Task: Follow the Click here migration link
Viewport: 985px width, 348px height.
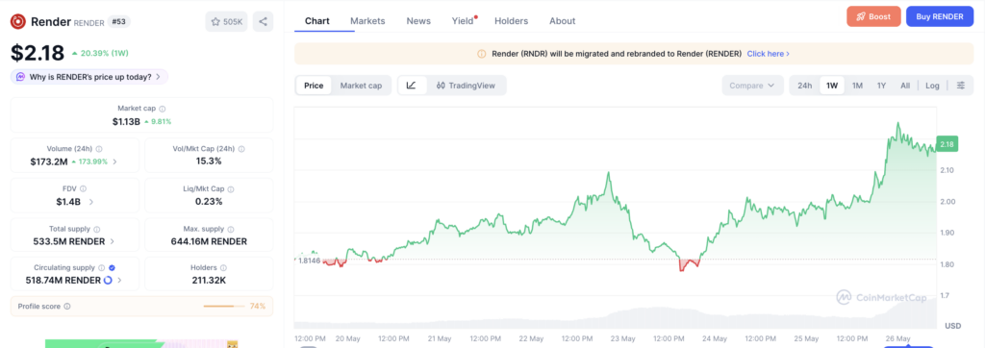Action: 769,54
